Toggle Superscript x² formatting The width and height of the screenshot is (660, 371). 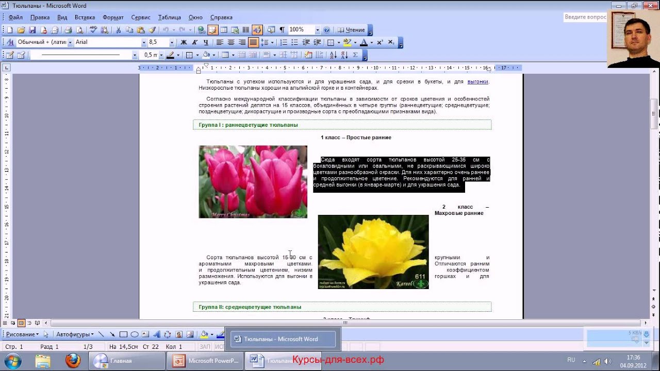pos(380,42)
